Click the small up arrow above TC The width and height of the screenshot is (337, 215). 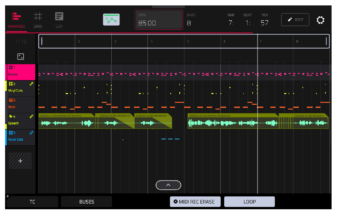pyautogui.click(x=8, y=196)
